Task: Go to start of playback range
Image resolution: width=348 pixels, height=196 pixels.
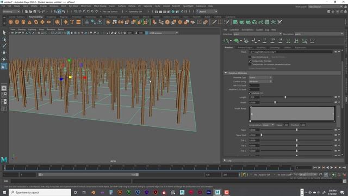Action: [x=315, y=168]
